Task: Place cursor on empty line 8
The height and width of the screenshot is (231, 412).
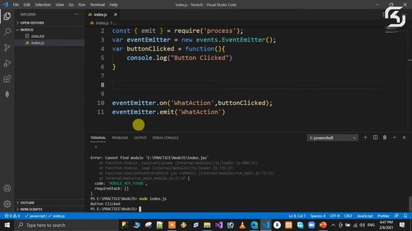Action: click(x=247, y=85)
